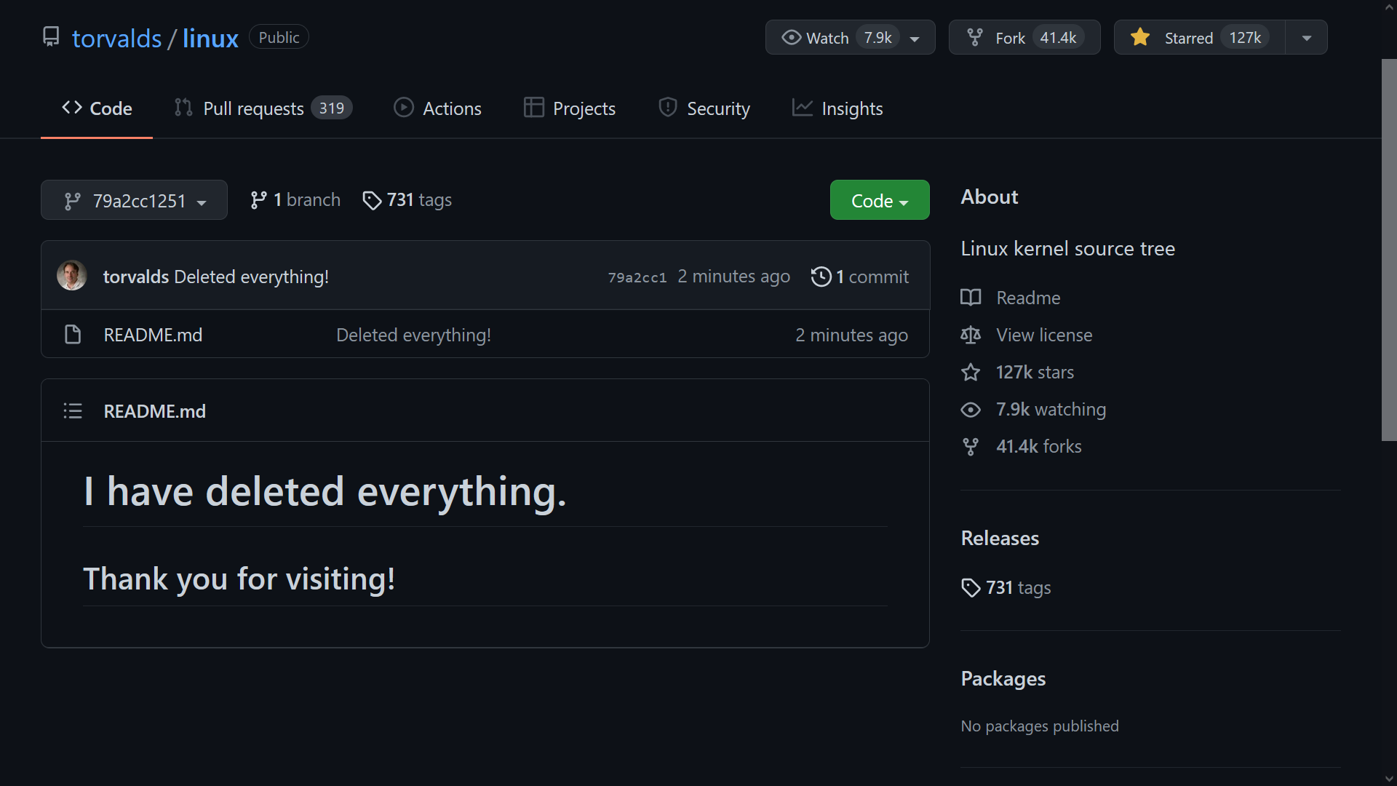The height and width of the screenshot is (786, 1397).
Task: Click the license scale icon in About
Action: [x=971, y=335]
